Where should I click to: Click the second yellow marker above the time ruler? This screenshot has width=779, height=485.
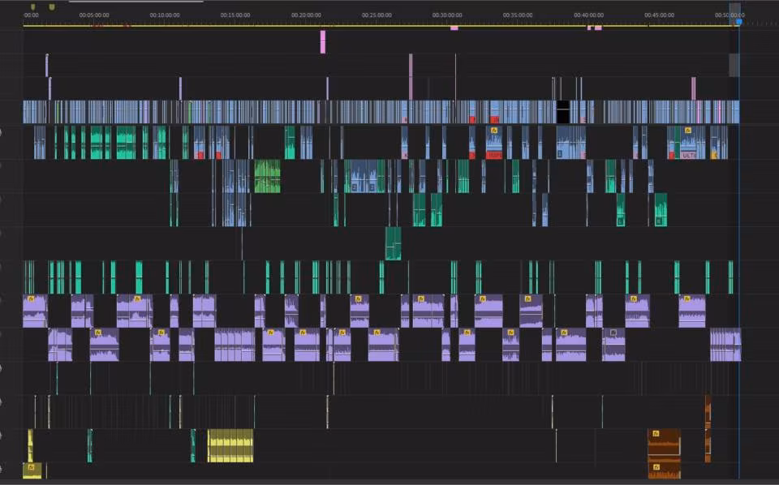click(x=52, y=6)
